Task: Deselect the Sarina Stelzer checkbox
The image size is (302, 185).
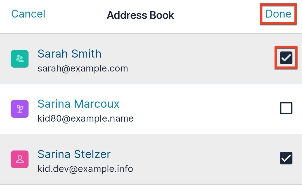Action: pyautogui.click(x=286, y=158)
